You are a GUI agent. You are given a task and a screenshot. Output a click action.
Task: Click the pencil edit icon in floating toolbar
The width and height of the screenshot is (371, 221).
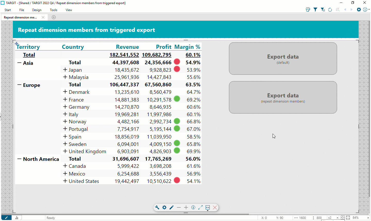pos(172,207)
